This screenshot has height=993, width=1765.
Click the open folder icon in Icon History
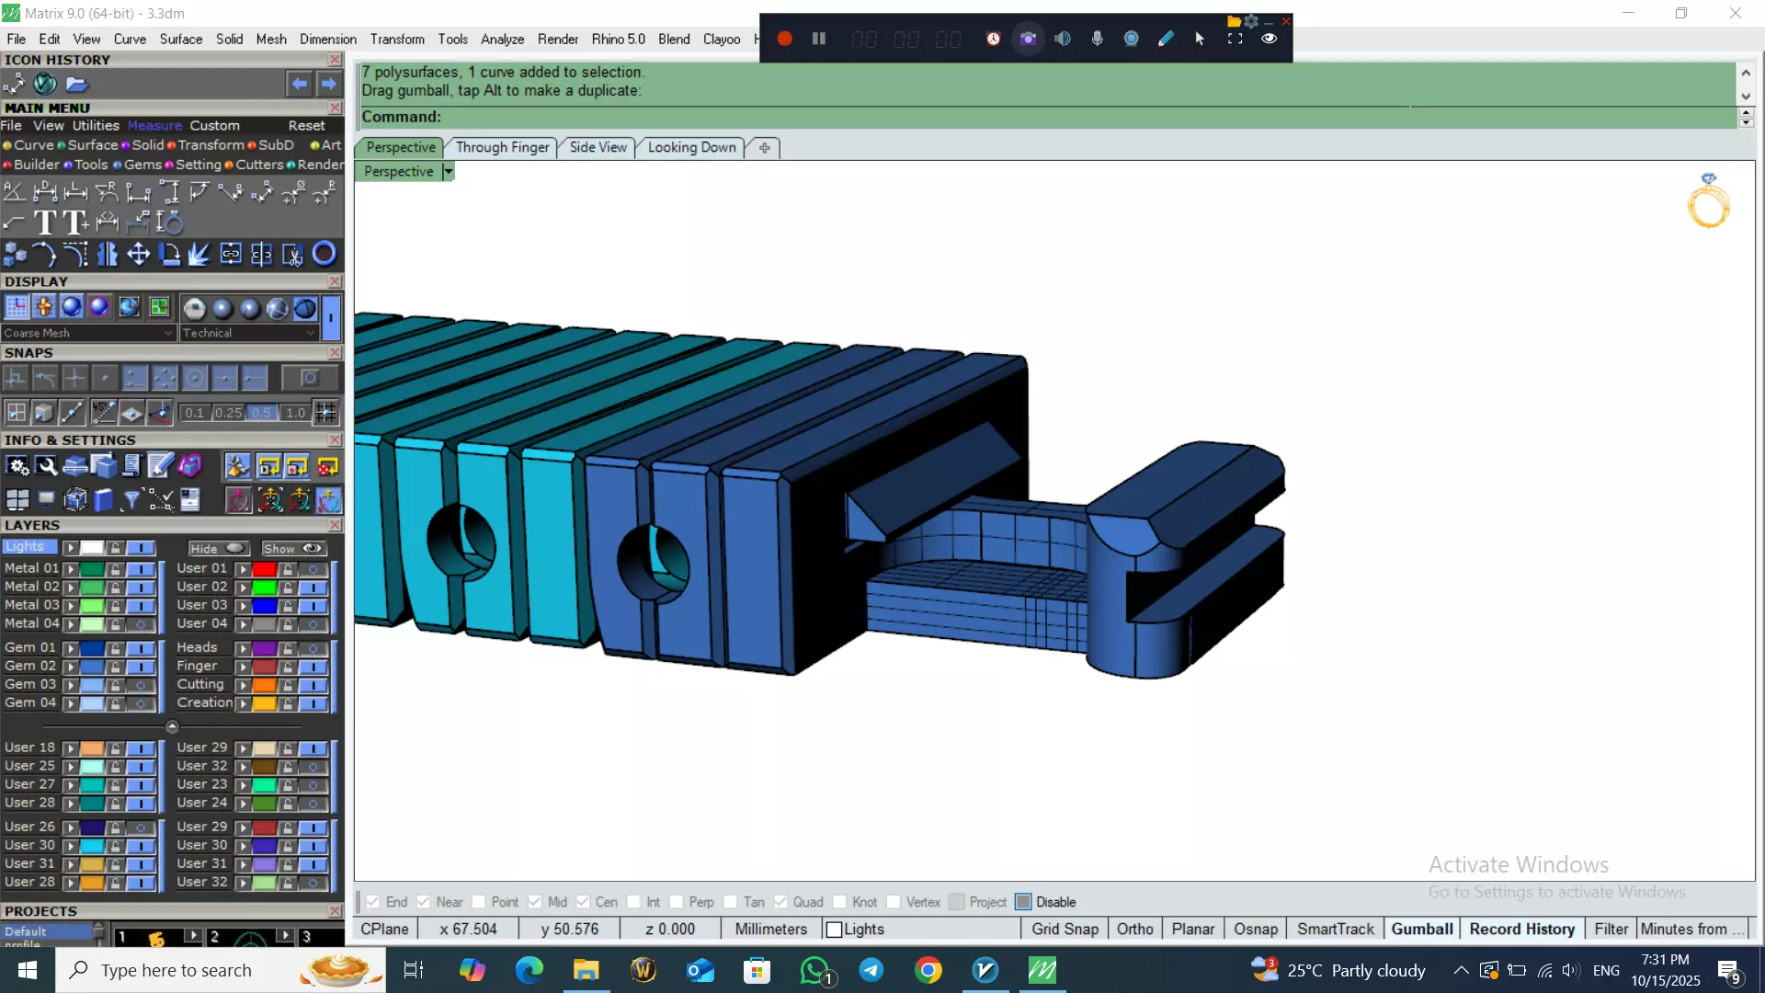[77, 84]
